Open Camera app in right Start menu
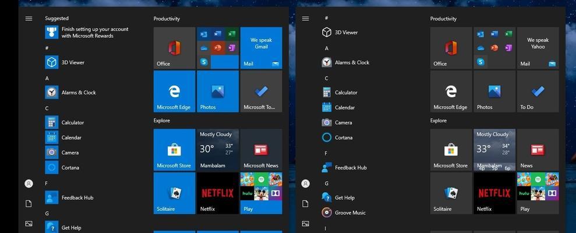This screenshot has height=233, width=576. (x=337, y=123)
